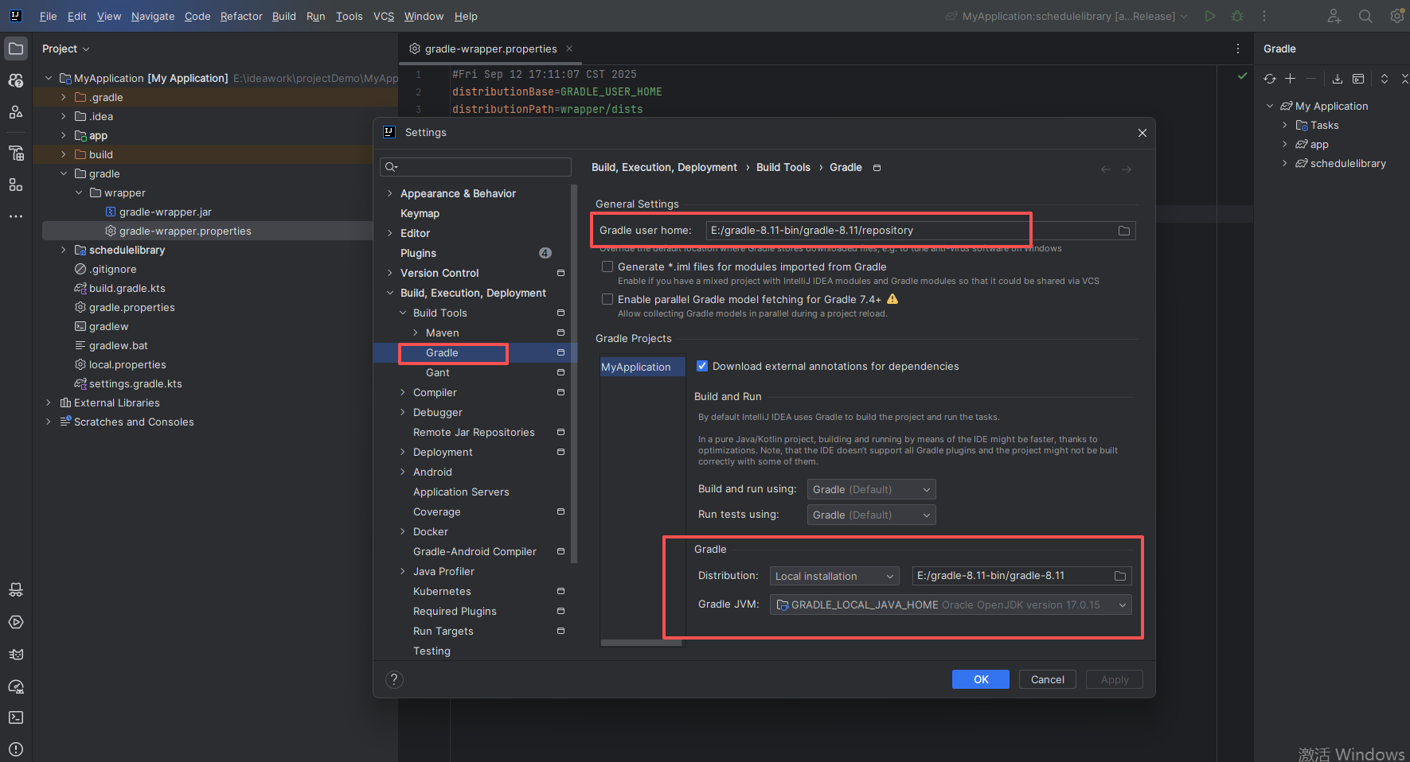The width and height of the screenshot is (1410, 762).
Task: Reload all Gradle projects icon
Action: pos(1270,79)
